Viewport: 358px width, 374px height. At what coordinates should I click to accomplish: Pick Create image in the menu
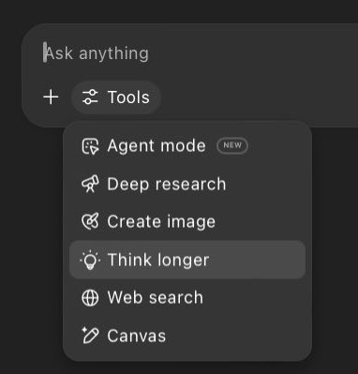(x=187, y=222)
